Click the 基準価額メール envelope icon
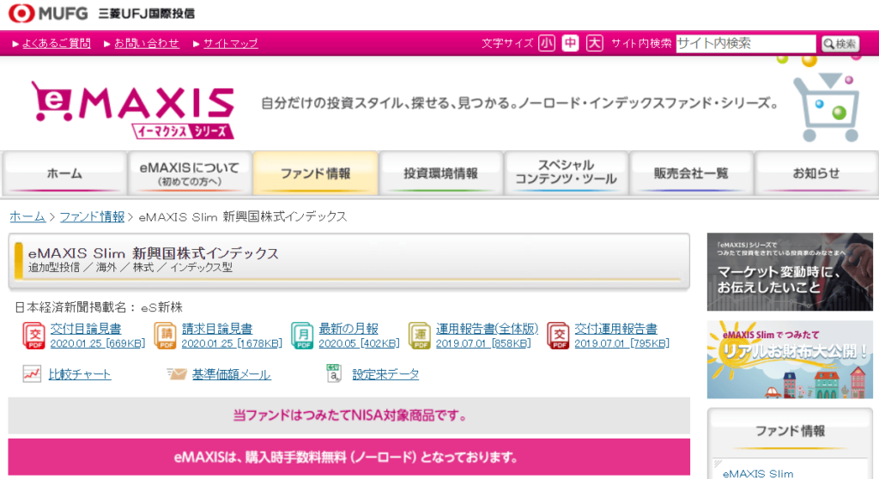 (176, 374)
